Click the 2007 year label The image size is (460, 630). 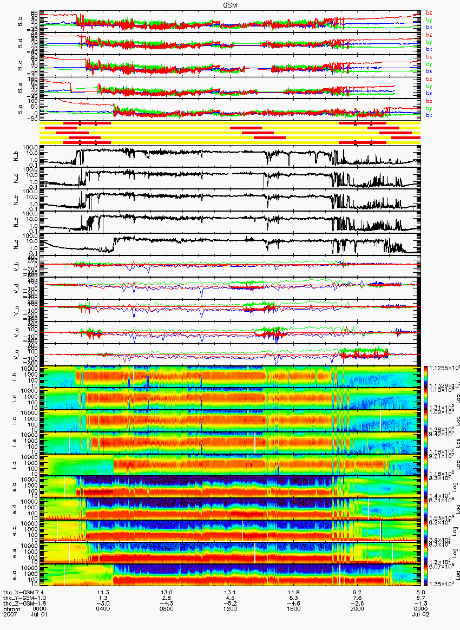click(x=10, y=615)
